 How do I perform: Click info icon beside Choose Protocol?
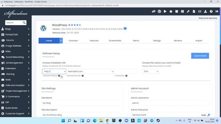tap(59, 76)
